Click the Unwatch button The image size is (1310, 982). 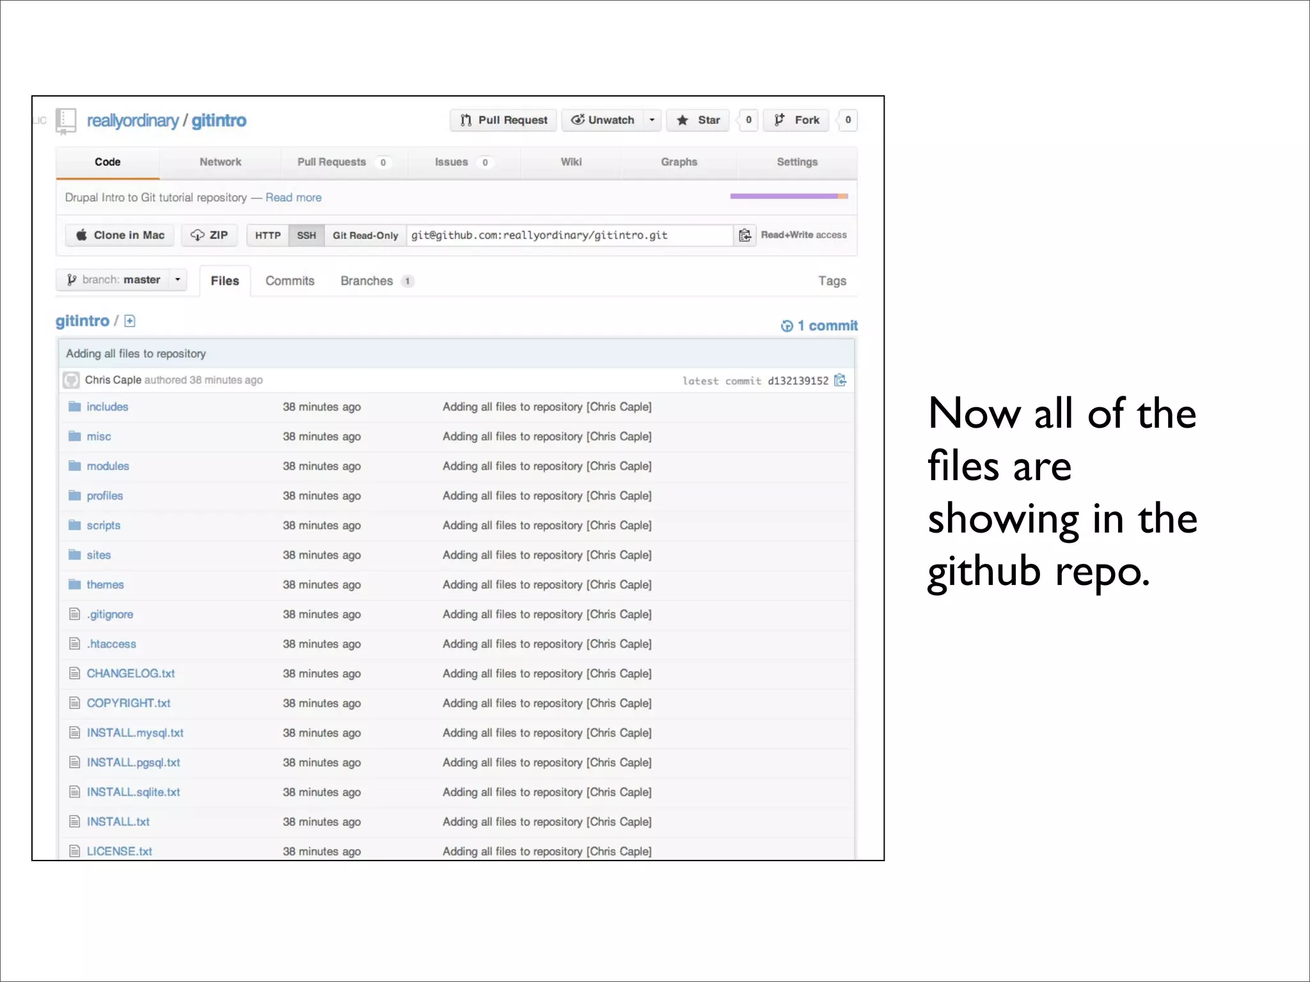(603, 120)
